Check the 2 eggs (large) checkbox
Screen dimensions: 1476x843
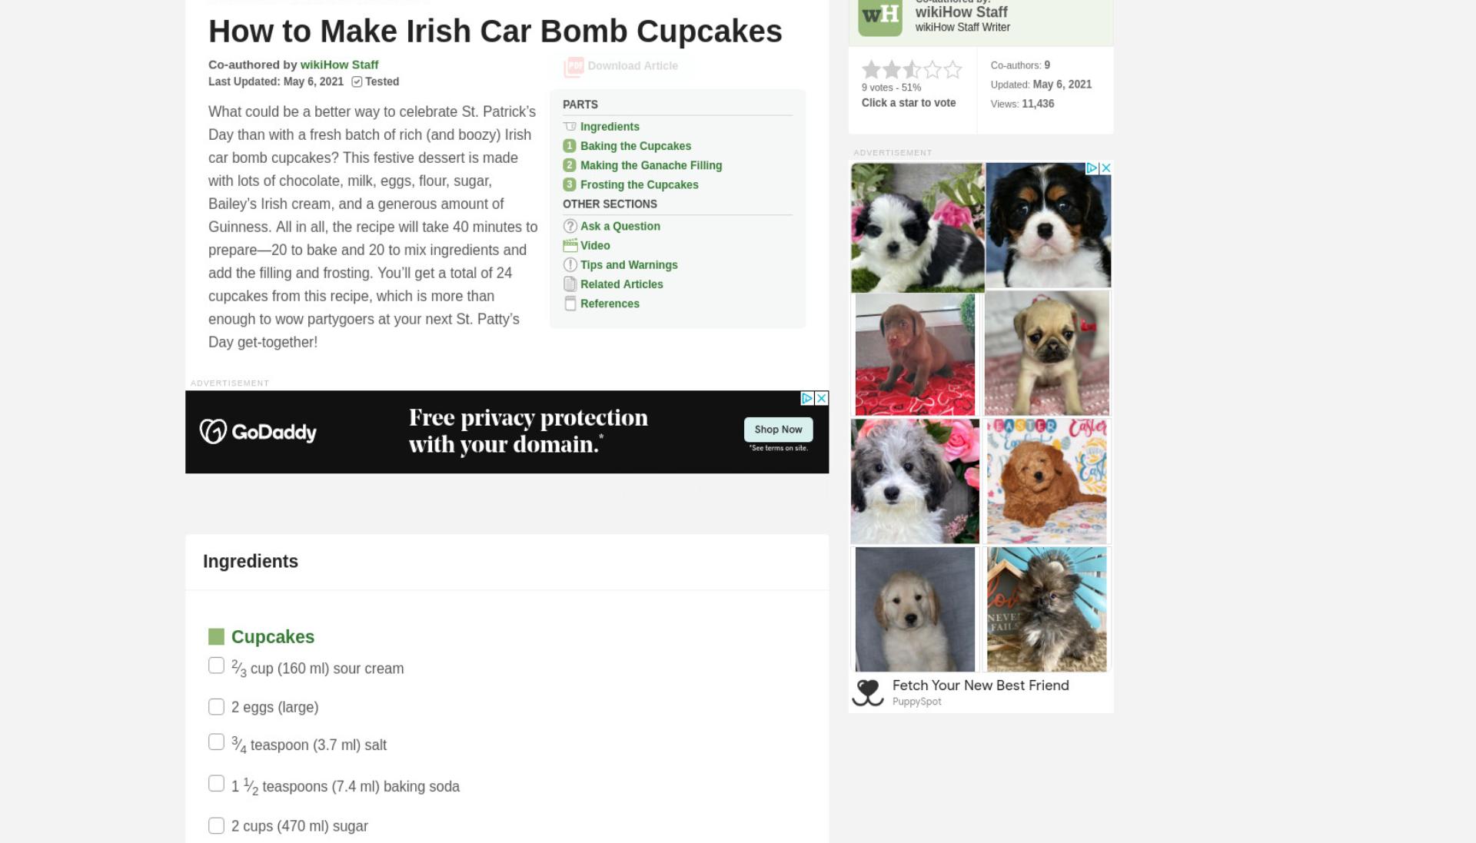[216, 707]
